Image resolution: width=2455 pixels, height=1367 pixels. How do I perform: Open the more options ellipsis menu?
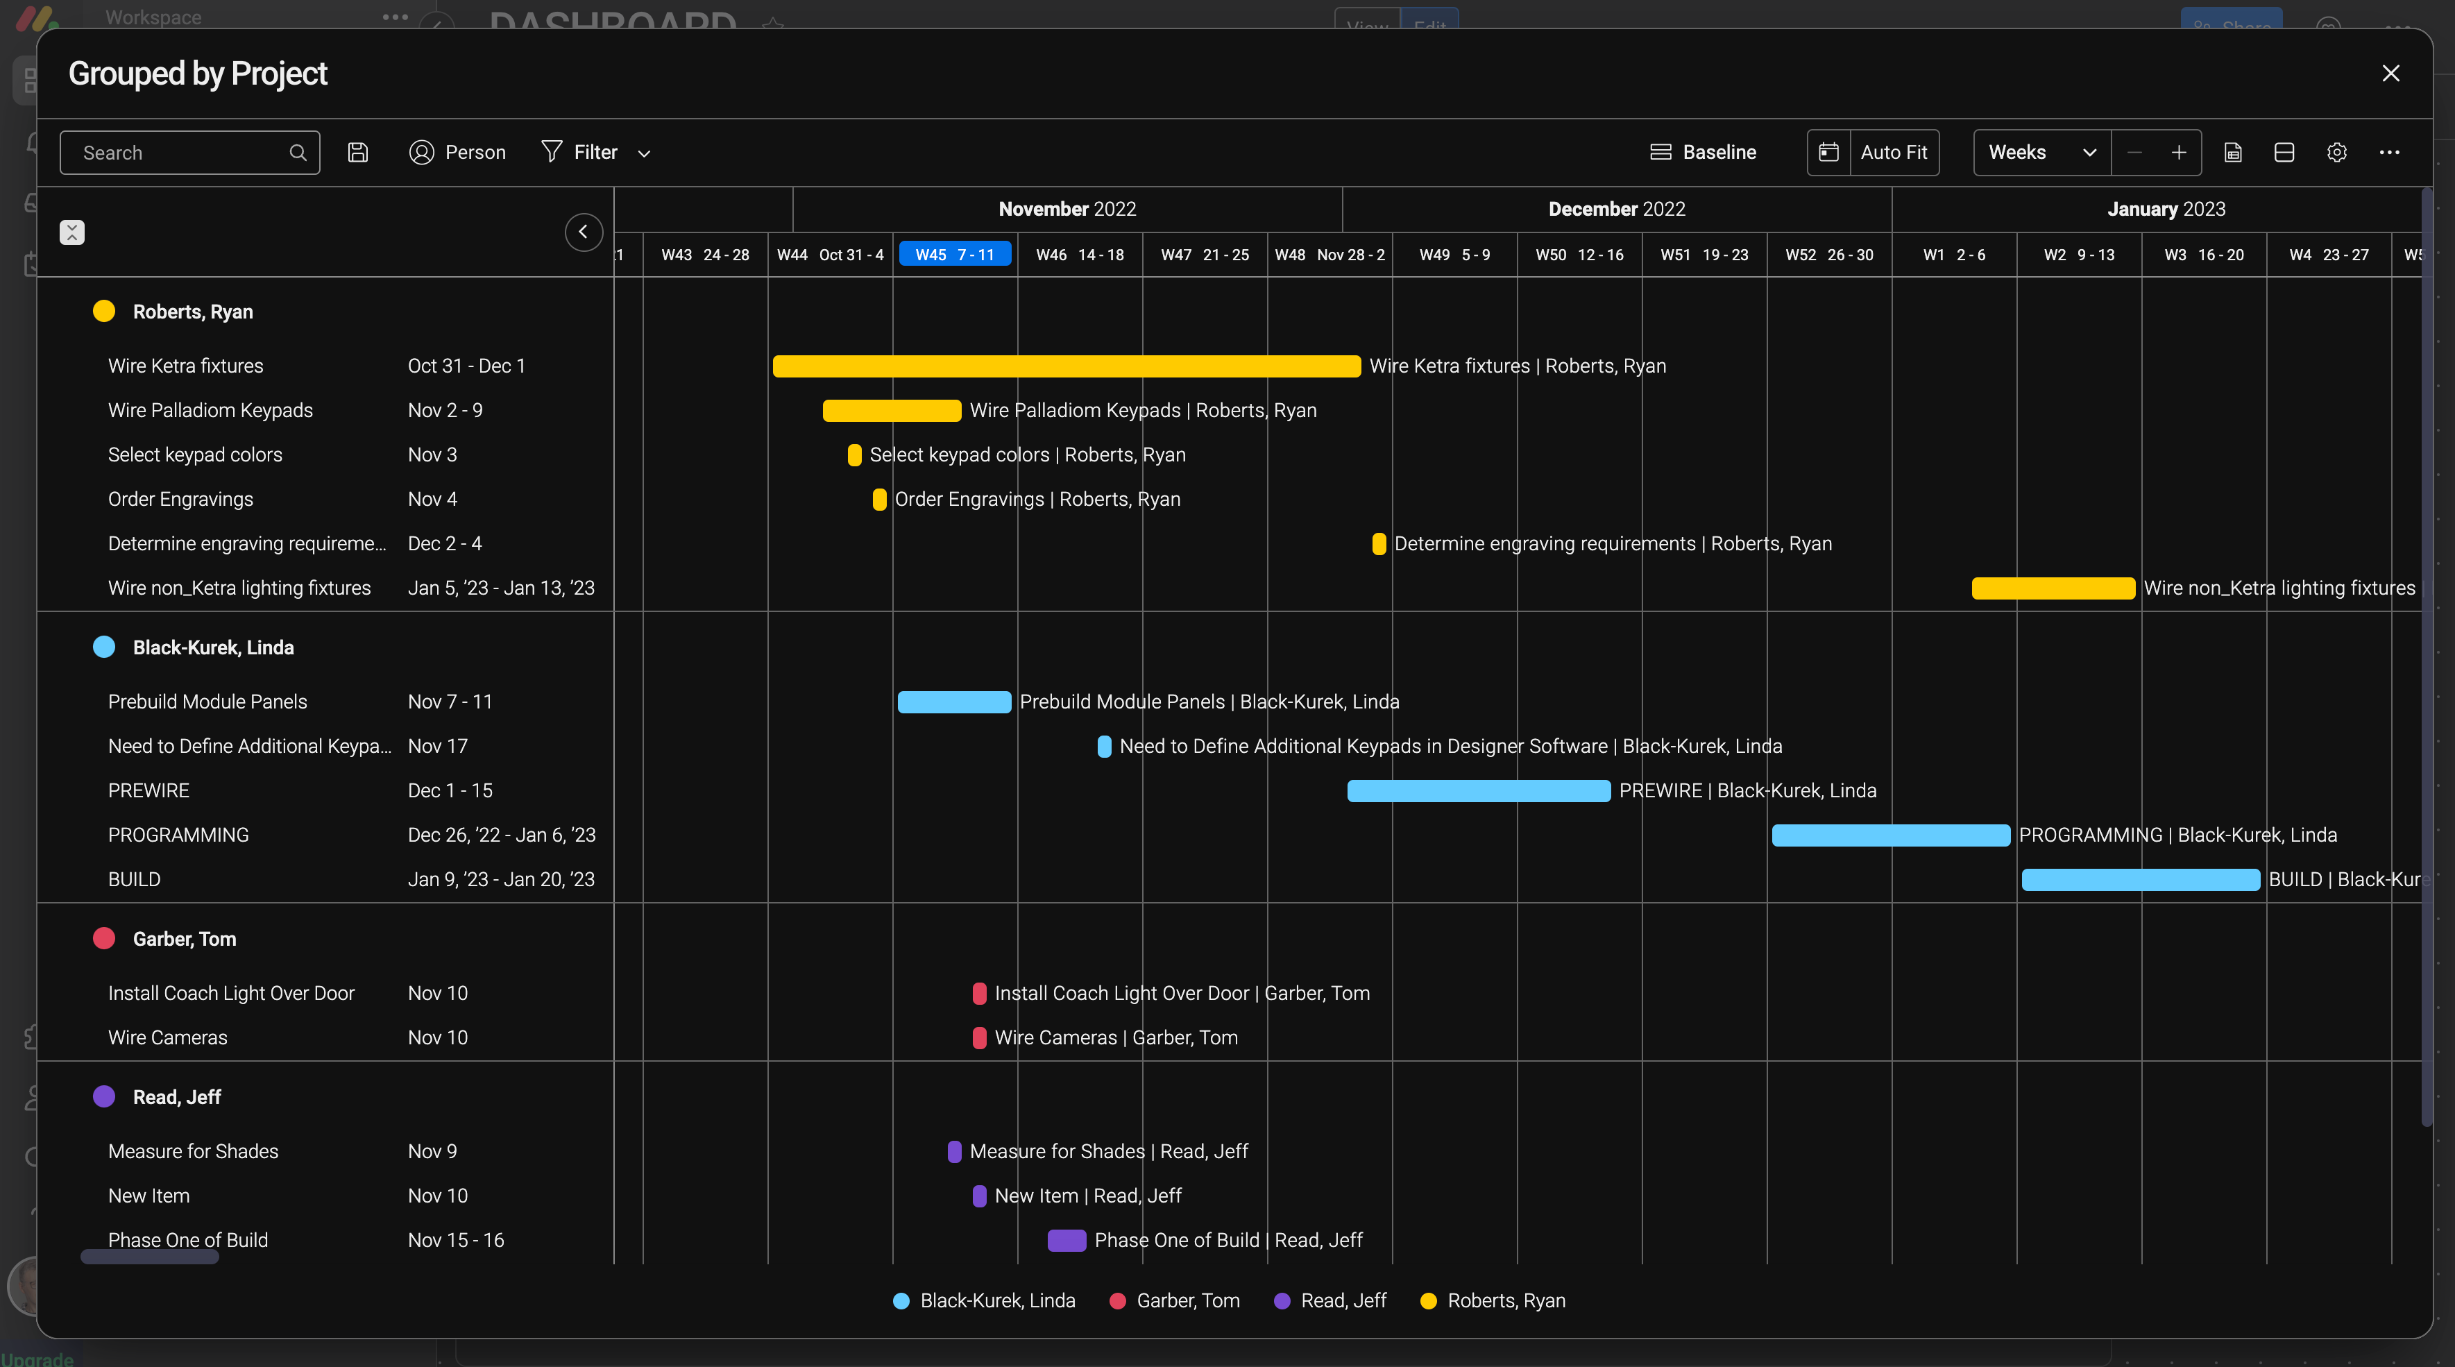(x=2389, y=153)
